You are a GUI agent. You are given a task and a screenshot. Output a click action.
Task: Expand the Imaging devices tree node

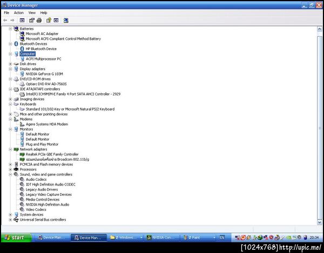[10, 99]
